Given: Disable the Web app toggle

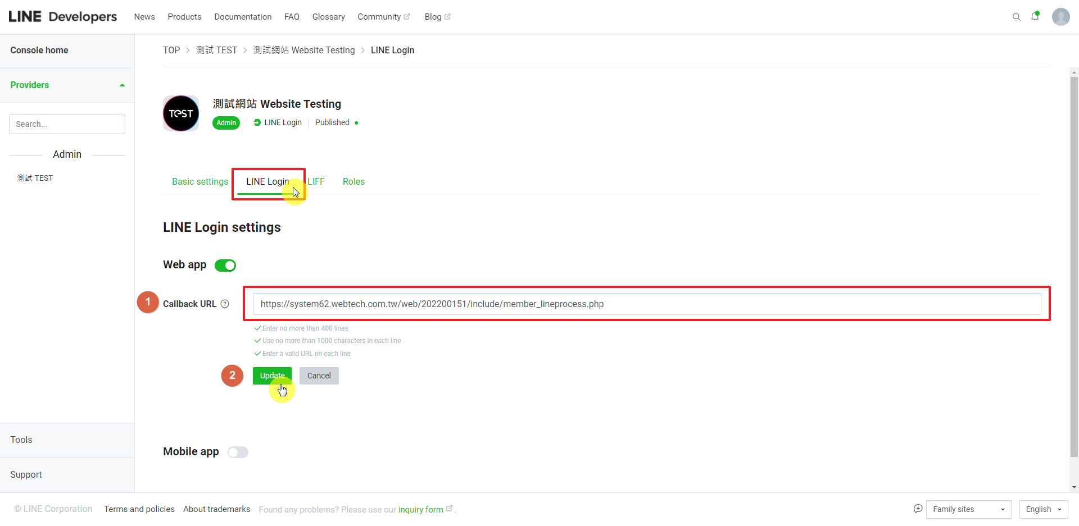Looking at the screenshot, I should coord(225,266).
